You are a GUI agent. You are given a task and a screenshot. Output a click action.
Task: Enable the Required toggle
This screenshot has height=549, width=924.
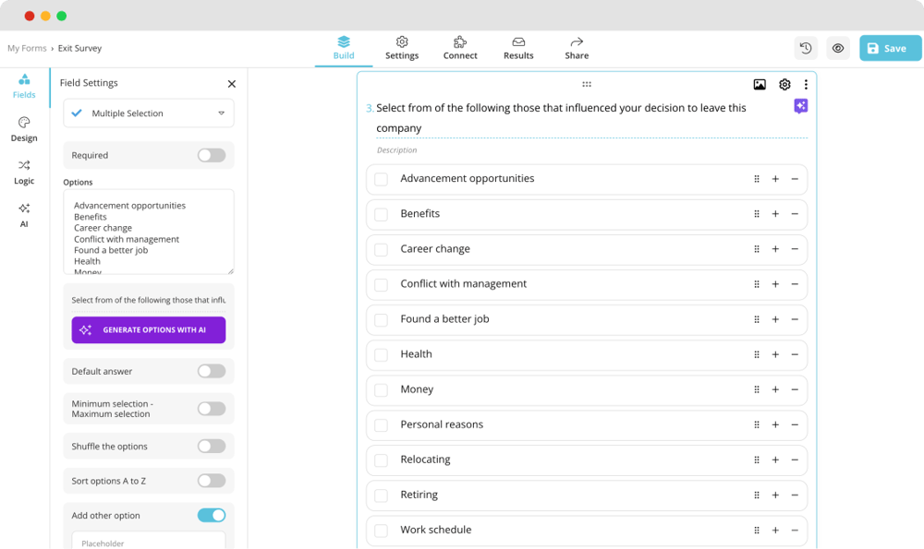[x=212, y=155]
